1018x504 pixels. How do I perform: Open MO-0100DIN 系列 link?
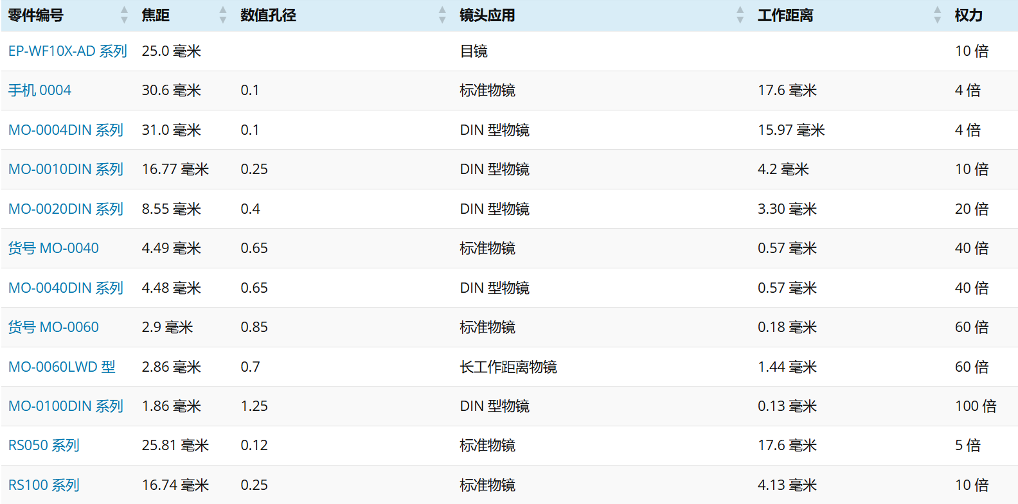point(66,406)
